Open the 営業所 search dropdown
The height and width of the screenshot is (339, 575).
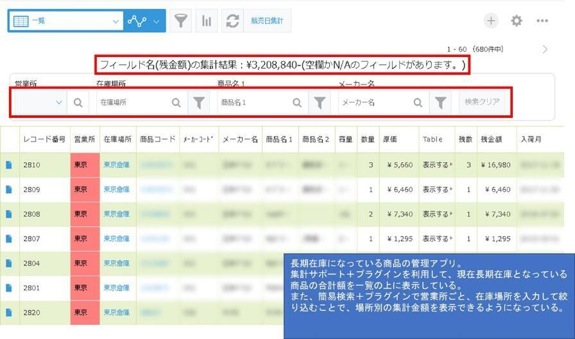tap(40, 103)
